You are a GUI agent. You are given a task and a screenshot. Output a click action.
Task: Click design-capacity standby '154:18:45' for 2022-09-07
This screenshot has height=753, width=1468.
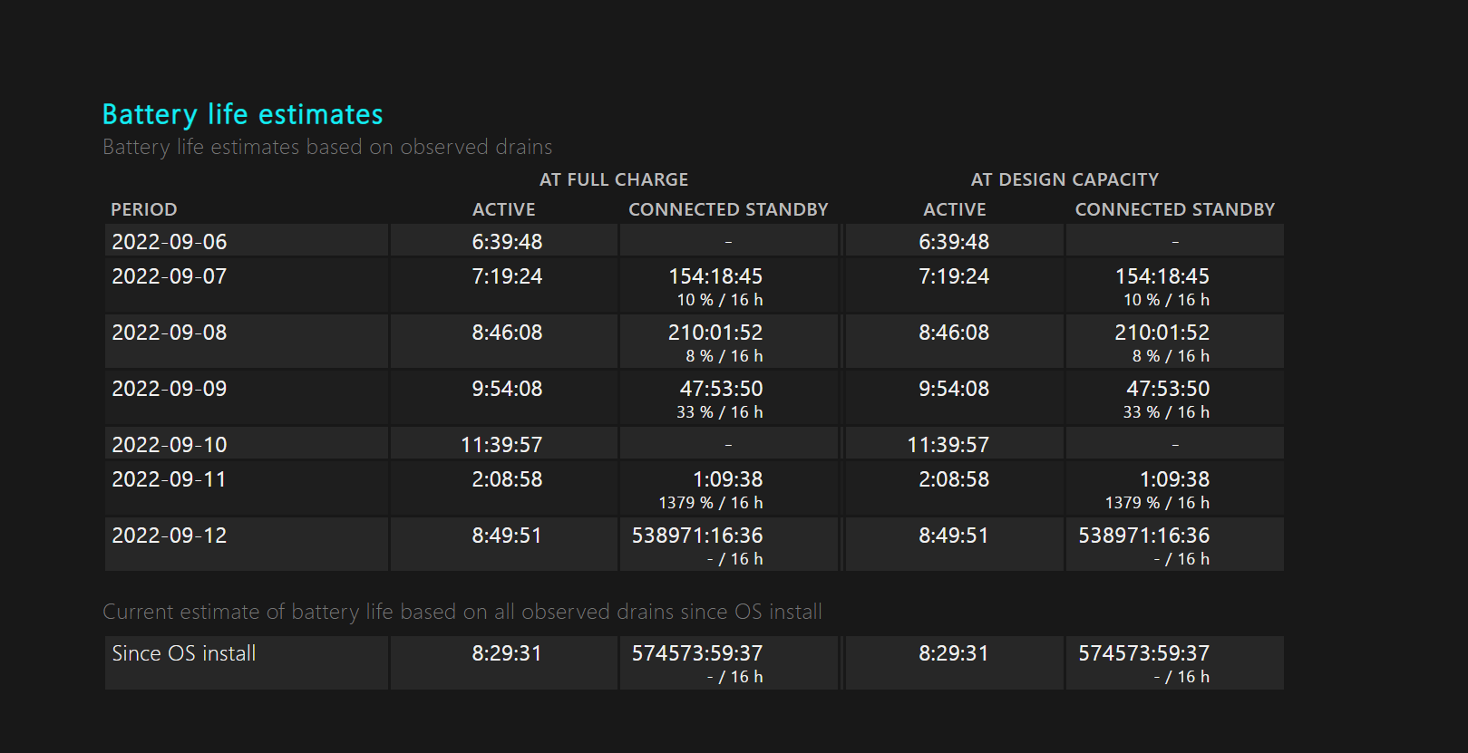1162,276
